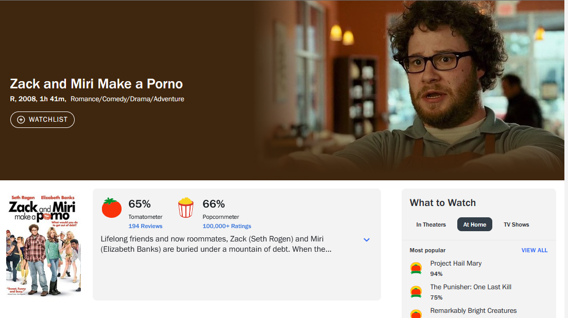Open The Punisher: One Last Kill
This screenshot has height=318, width=568.
(x=471, y=287)
